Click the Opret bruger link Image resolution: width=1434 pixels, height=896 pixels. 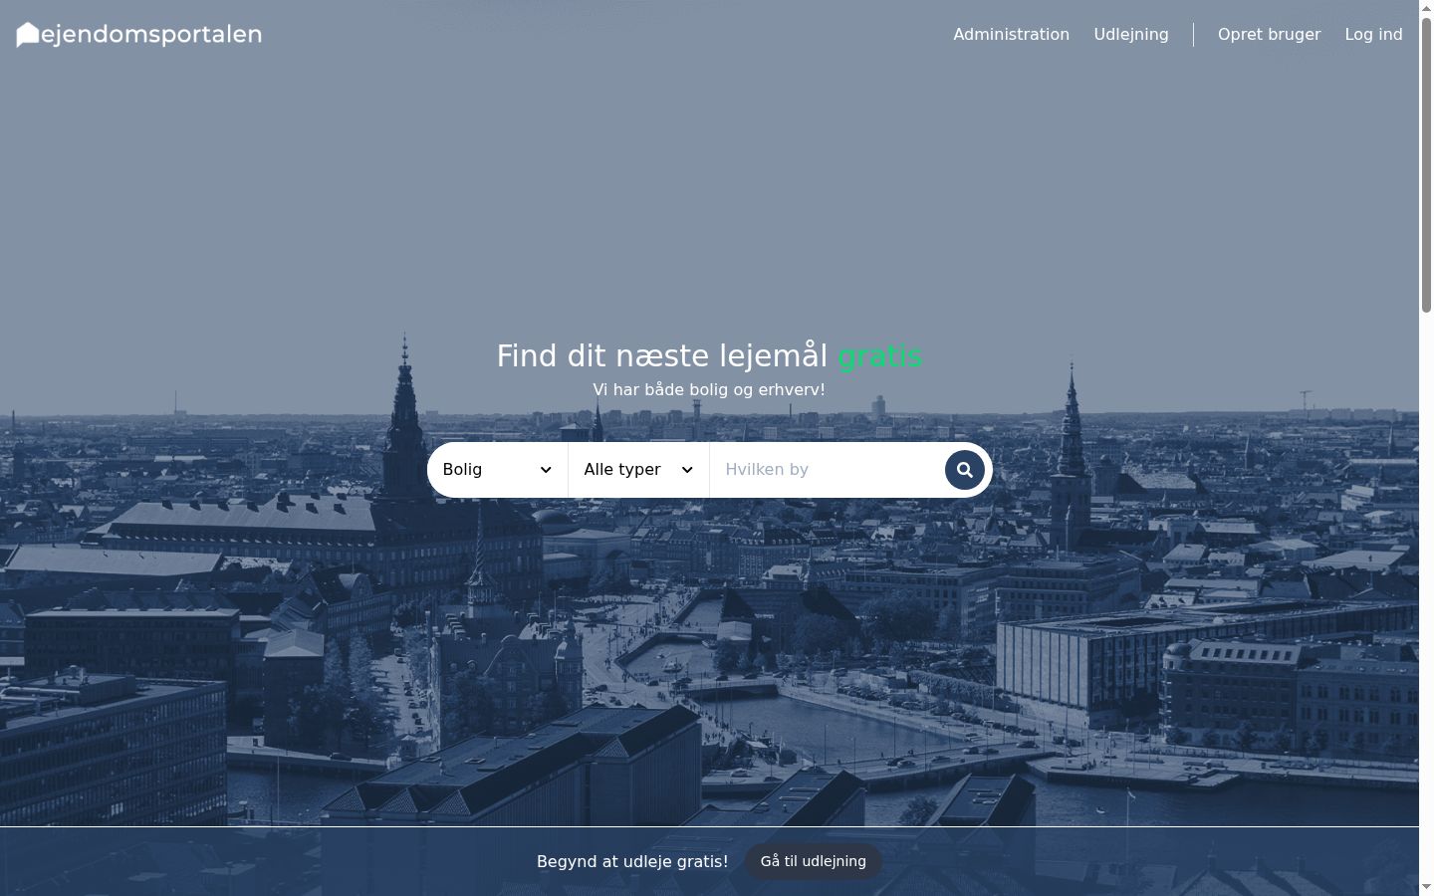pos(1269,35)
